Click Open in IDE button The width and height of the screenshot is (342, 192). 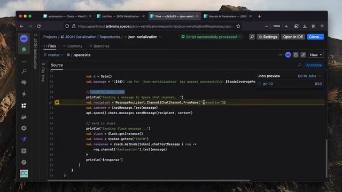coord(293,37)
